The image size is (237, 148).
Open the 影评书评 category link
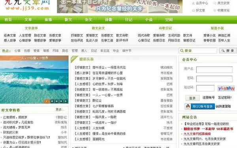122,40
